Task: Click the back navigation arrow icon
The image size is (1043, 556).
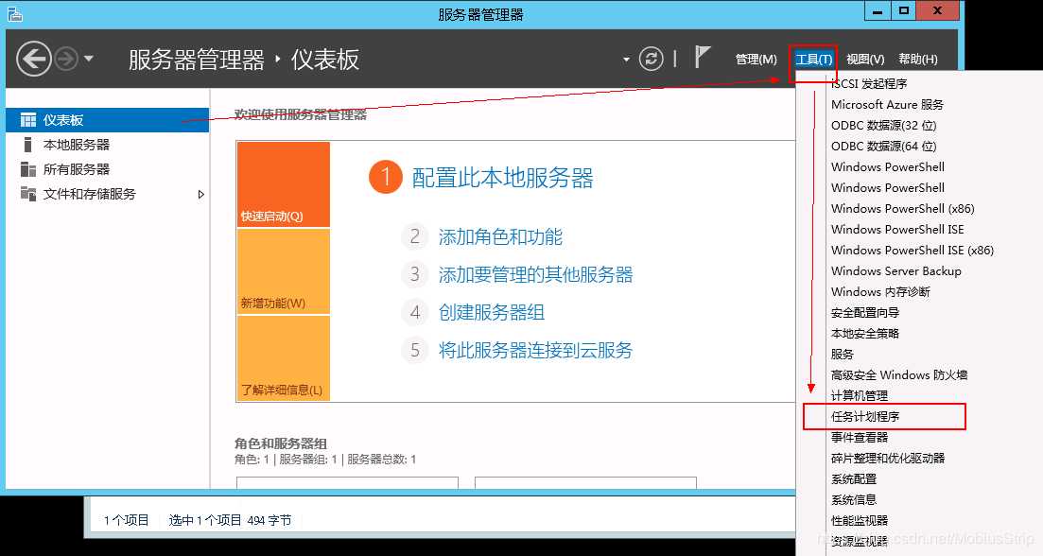Action: coord(34,60)
